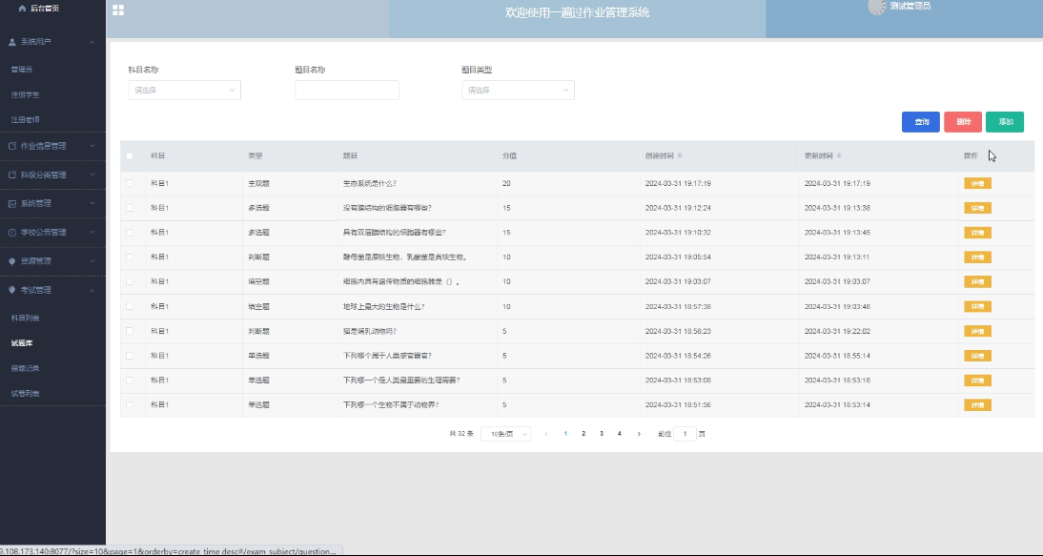Viewport: 1043px width, 556px height.
Task: Check the row created 2024-03-31 19:12:24
Action: (129, 208)
